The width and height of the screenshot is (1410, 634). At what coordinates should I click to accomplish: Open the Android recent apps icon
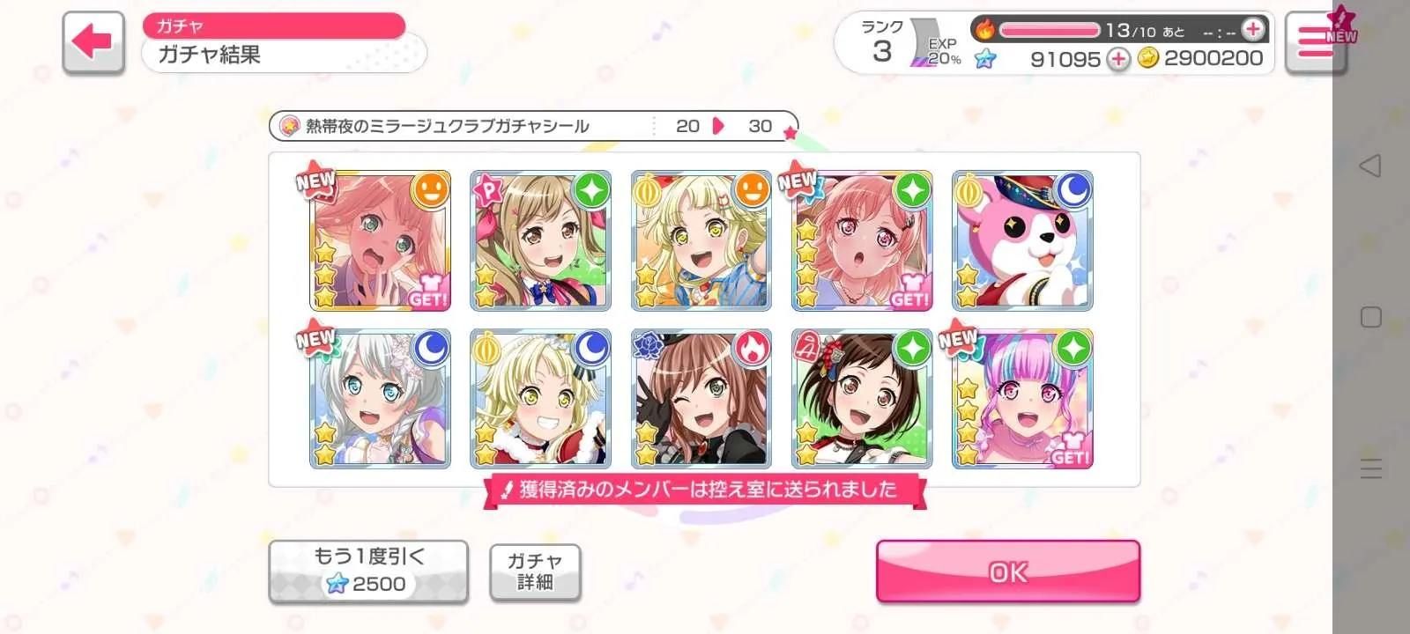[x=1370, y=468]
